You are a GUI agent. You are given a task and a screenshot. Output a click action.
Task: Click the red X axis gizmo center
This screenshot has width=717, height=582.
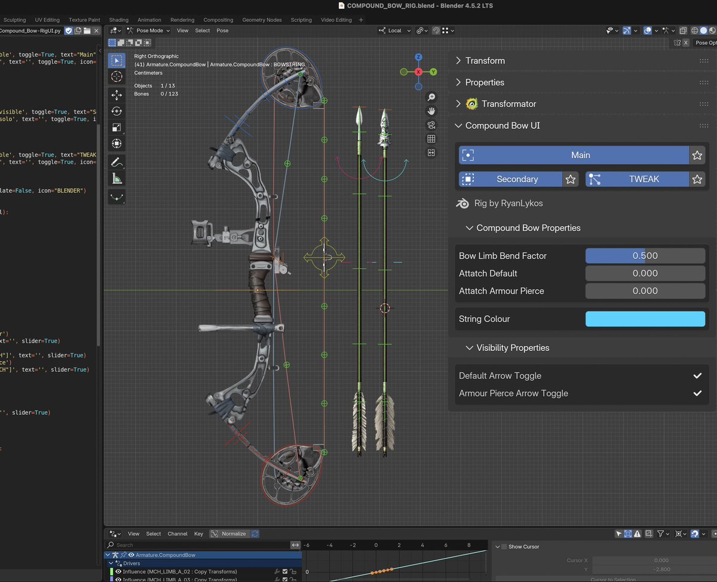point(418,72)
